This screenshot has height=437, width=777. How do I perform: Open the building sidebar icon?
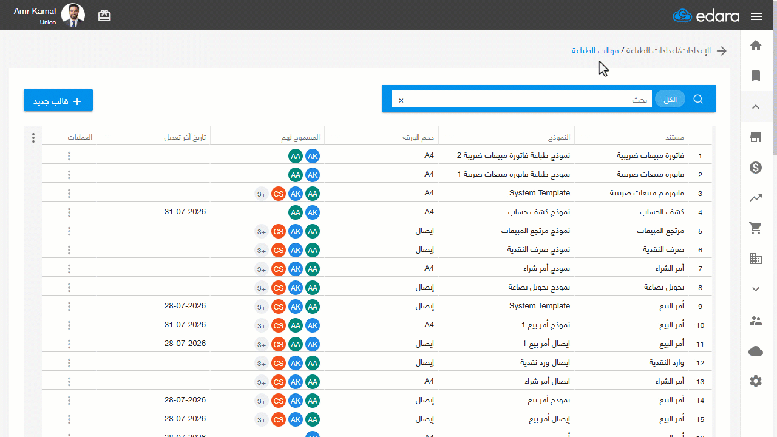pos(756,259)
